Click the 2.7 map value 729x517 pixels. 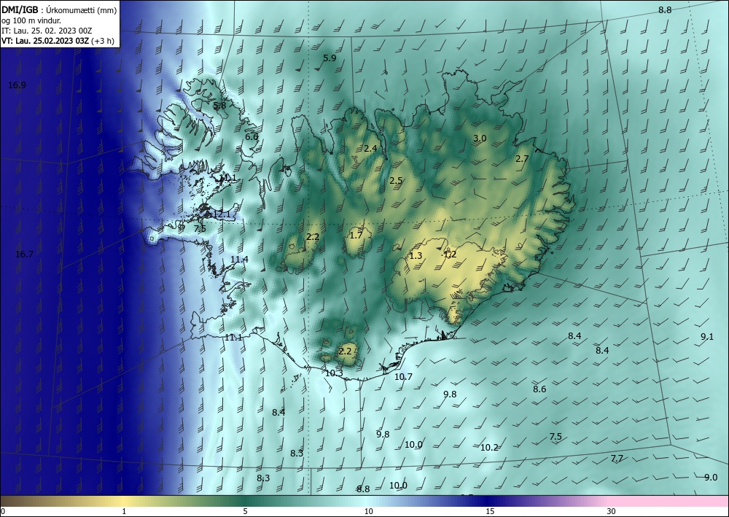click(522, 158)
